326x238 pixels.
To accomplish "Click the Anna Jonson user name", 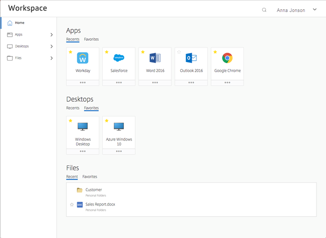I will pyautogui.click(x=290, y=10).
